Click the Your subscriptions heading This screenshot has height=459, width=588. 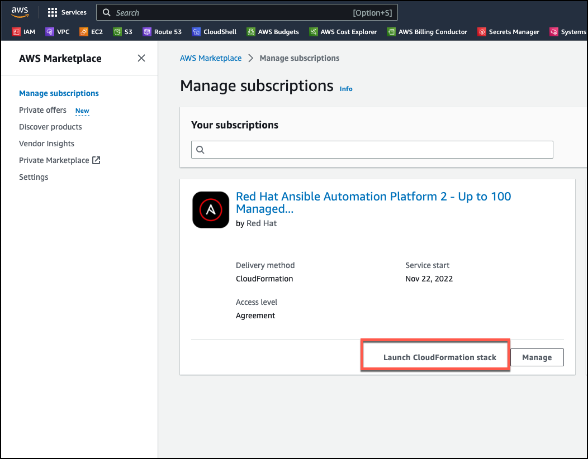[x=235, y=125]
